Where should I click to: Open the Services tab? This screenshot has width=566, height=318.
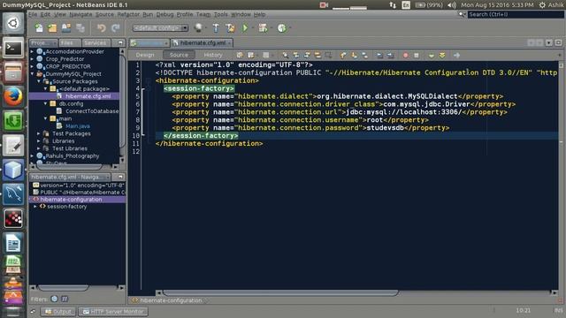pos(96,43)
